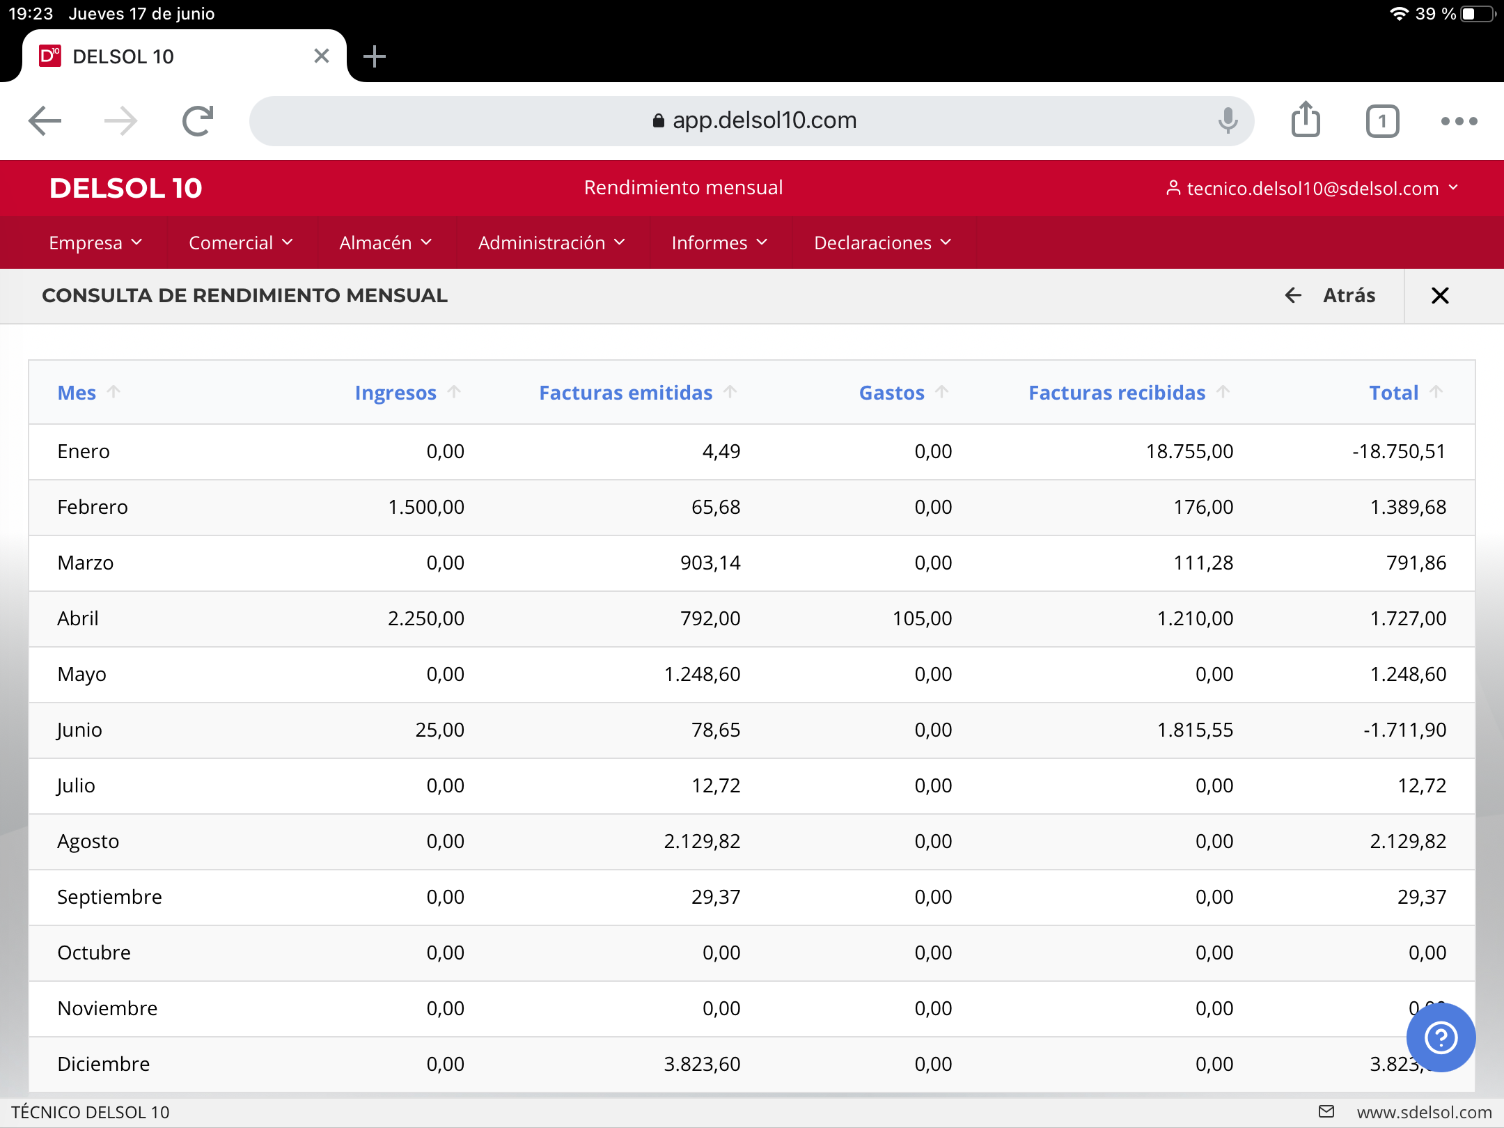
Task: Expand the Empresa menu
Action: tap(95, 243)
